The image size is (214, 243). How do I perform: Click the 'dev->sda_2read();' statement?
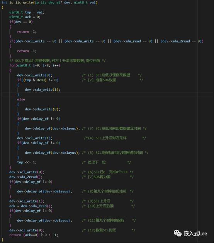[26, 177]
